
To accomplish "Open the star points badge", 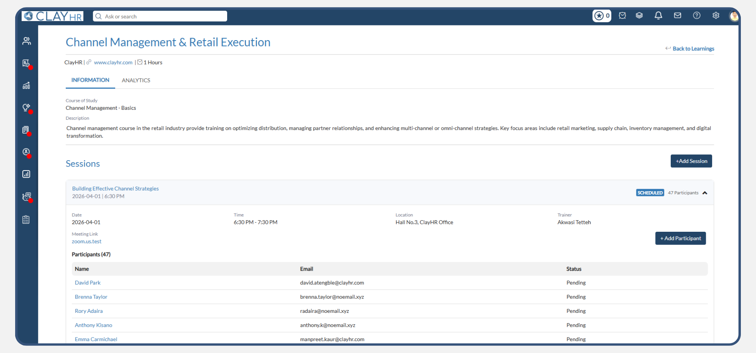I will [602, 16].
